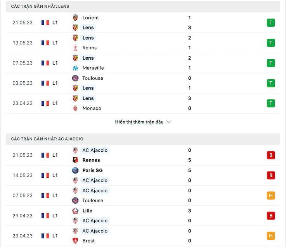This screenshot has height=247, width=286.
Task: Click the Toulouse crest in Ajaccio section
Action: point(75,201)
